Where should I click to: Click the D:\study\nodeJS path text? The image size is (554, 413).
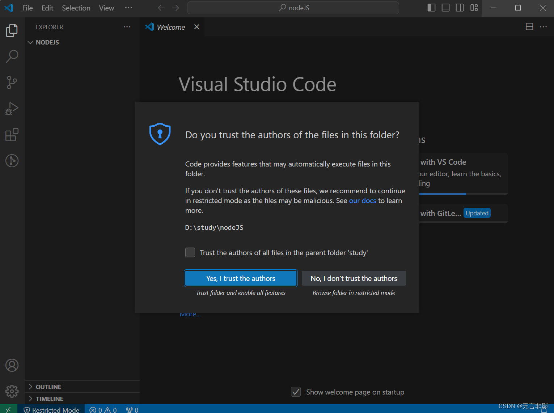214,227
